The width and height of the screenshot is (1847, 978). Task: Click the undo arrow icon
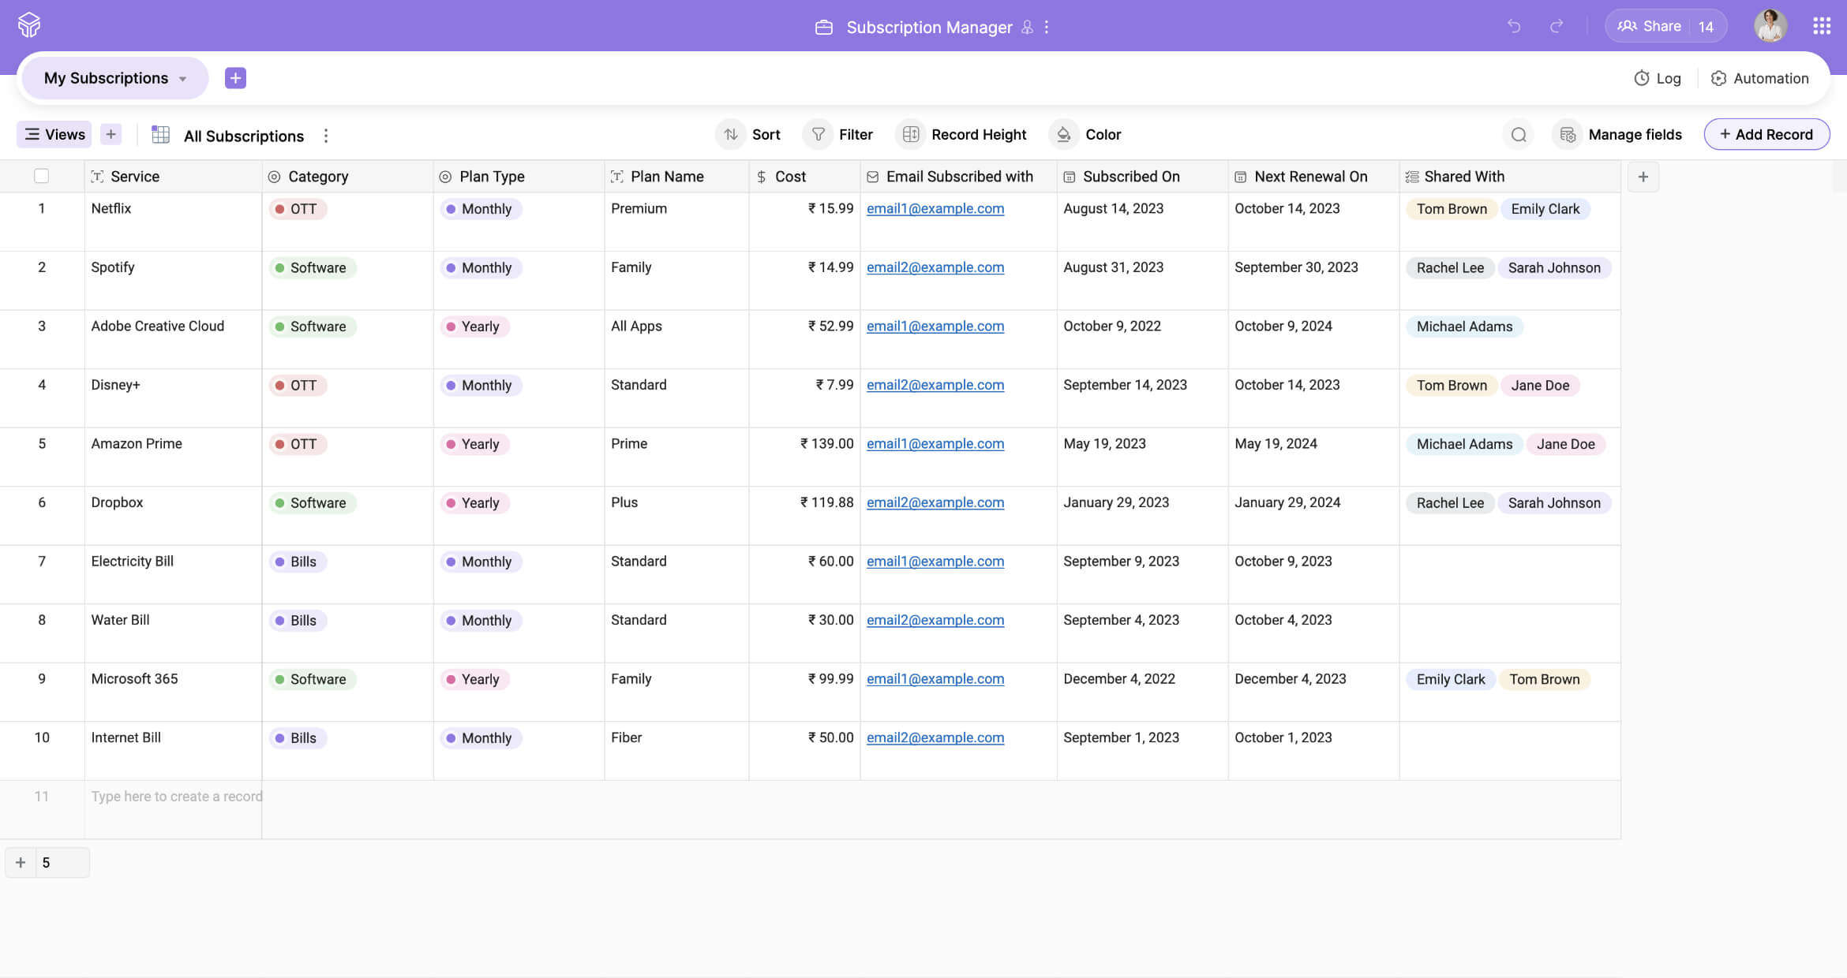tap(1513, 26)
